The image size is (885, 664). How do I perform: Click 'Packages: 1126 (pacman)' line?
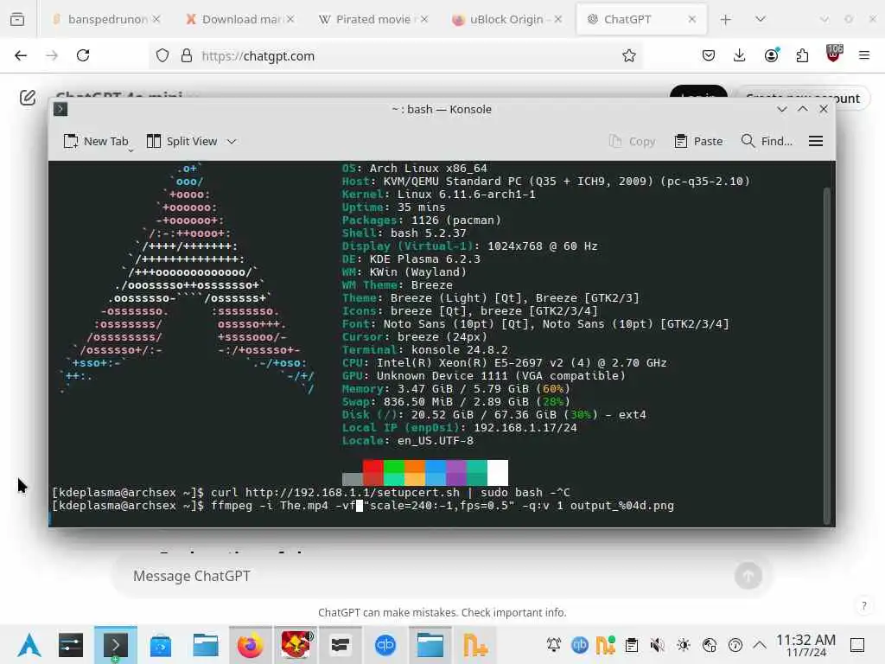pyautogui.click(x=421, y=220)
